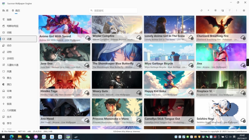Select the 动态 category
Viewport: 249px width, 140px height.
(x=19, y=45)
